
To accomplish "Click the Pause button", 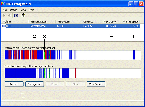I will click(55, 84).
